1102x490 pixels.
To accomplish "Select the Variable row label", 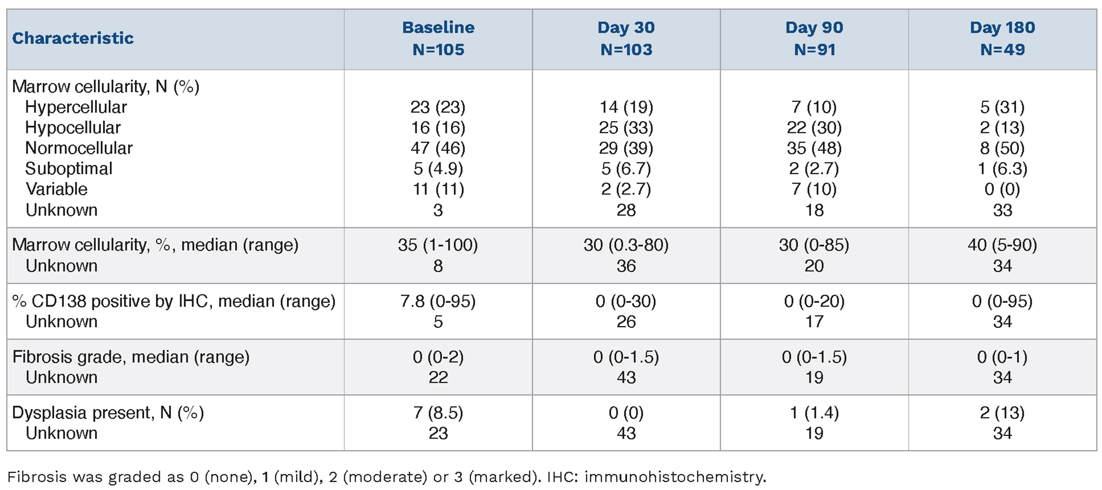I will (57, 189).
